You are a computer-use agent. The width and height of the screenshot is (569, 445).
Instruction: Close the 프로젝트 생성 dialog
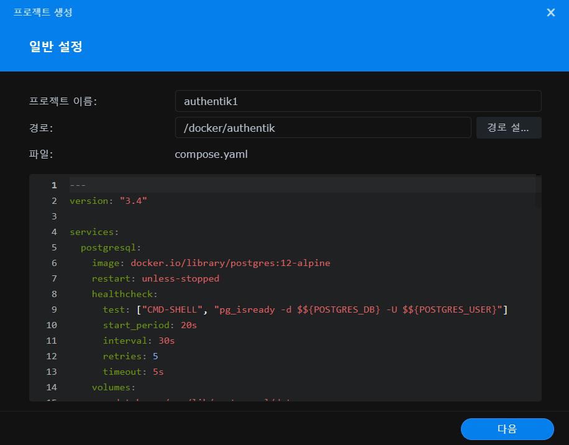point(550,12)
